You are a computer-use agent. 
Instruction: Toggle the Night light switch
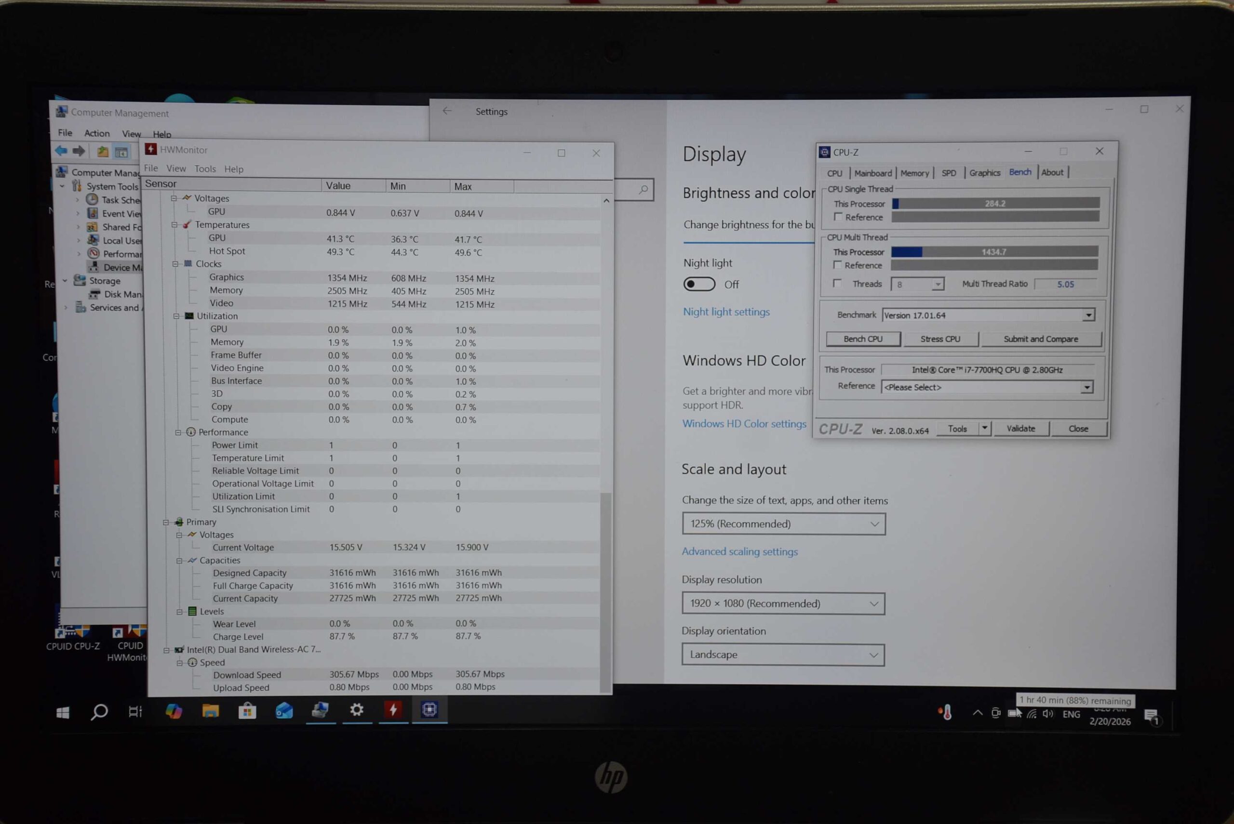699,284
